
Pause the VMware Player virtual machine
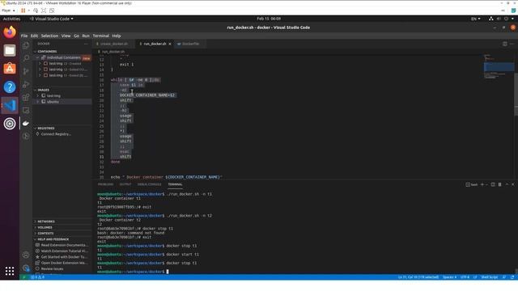click(x=23, y=11)
